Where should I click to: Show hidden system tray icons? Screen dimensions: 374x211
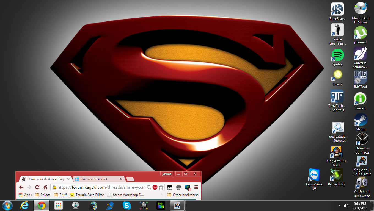[339, 206]
